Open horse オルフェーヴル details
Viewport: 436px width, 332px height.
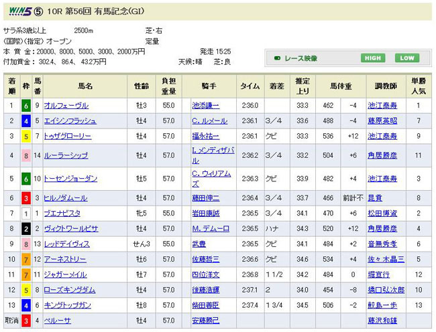point(66,106)
